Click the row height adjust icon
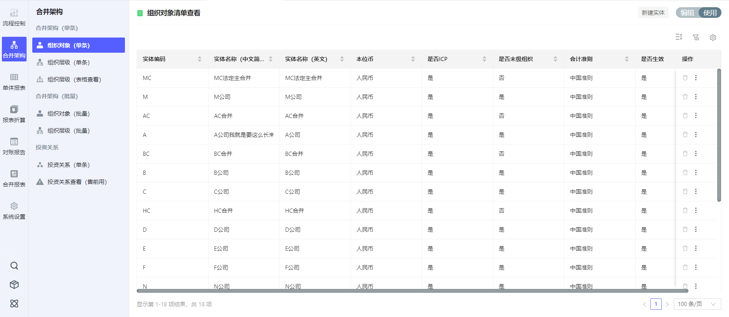Image resolution: width=729 pixels, height=317 pixels. (x=679, y=37)
